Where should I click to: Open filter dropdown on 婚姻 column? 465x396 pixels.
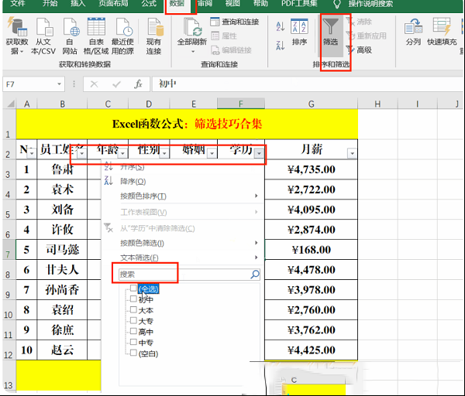[212, 153]
